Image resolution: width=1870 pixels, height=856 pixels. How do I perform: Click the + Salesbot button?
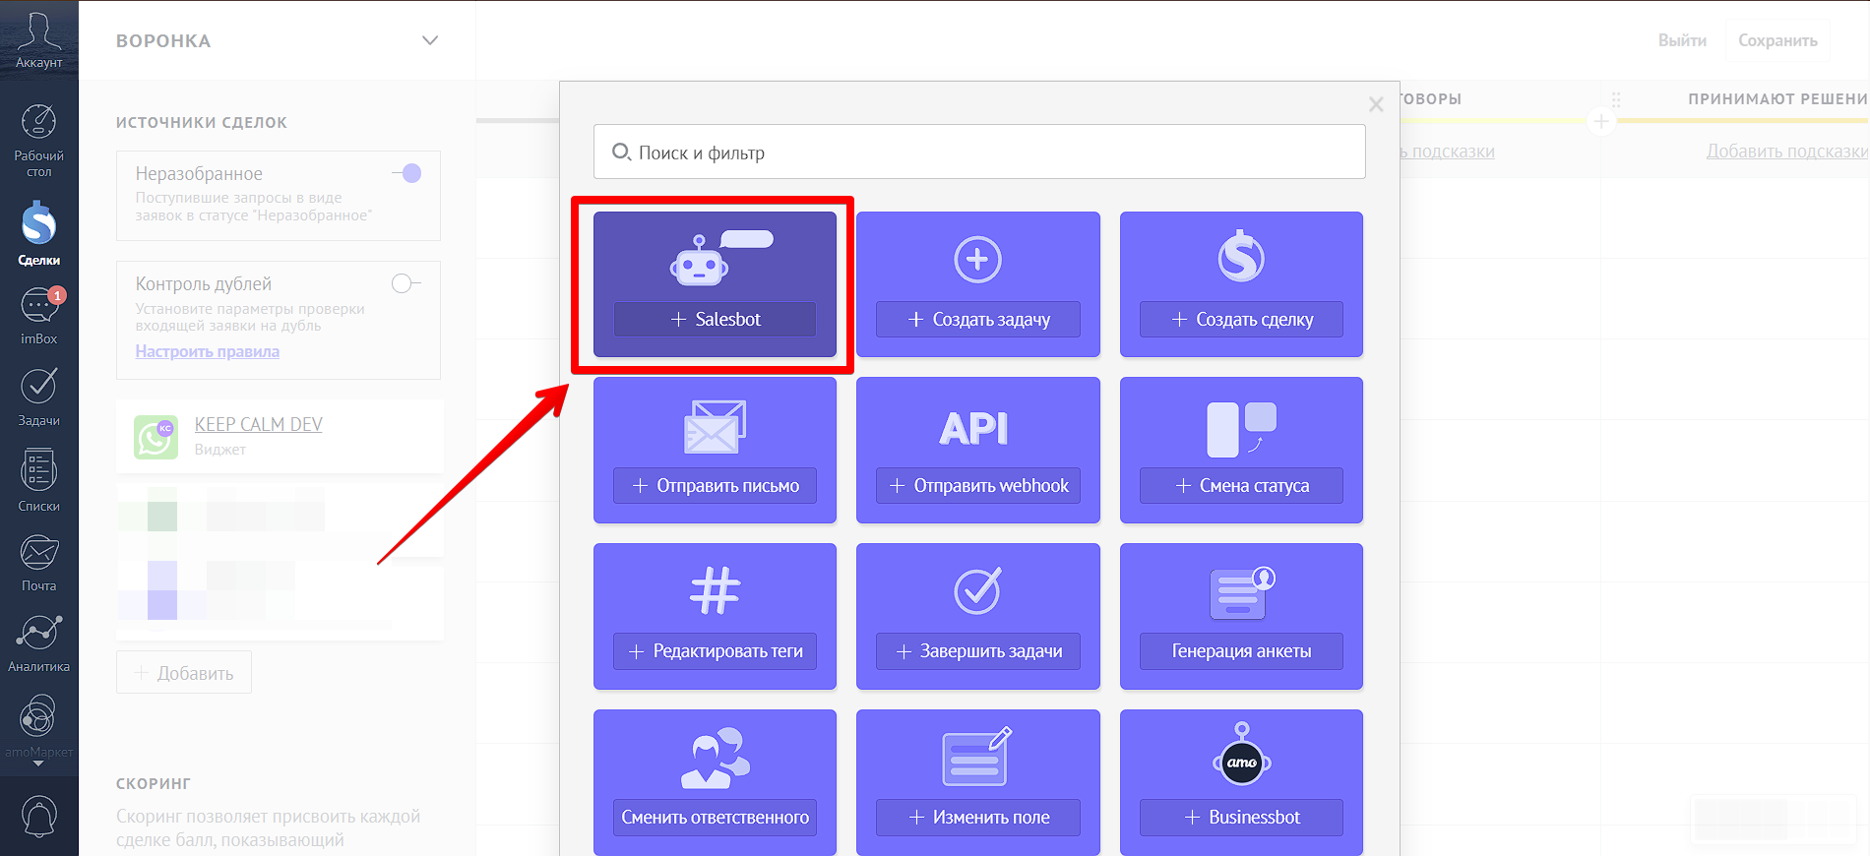[x=715, y=319]
